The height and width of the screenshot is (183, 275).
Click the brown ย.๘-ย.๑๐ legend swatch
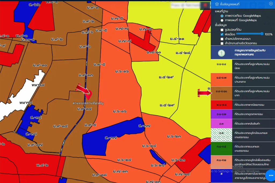(221, 93)
